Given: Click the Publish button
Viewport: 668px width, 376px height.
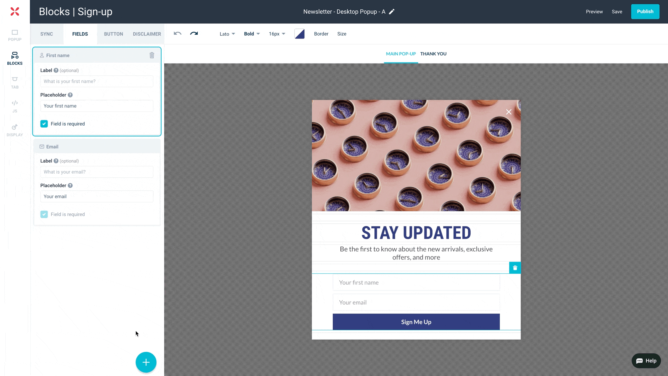Looking at the screenshot, I should point(645,12).
